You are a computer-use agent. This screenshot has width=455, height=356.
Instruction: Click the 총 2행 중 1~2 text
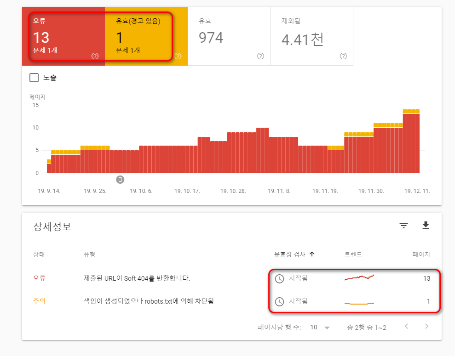(x=367, y=328)
